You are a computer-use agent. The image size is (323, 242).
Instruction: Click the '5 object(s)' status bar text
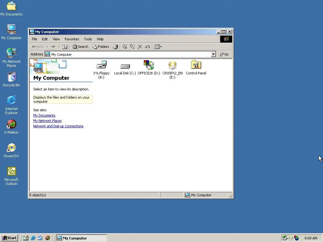[x=38, y=195]
